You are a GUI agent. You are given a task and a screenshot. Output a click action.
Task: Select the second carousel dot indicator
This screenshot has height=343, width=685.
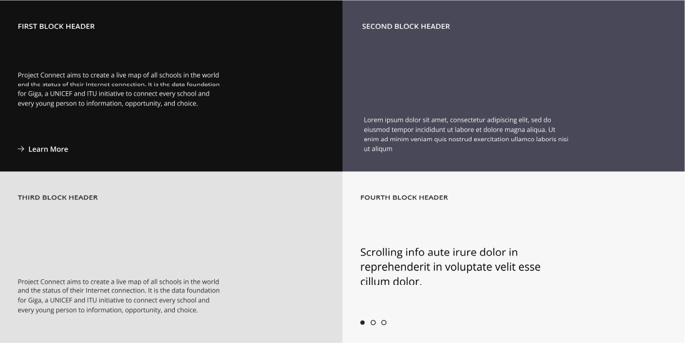tap(373, 322)
